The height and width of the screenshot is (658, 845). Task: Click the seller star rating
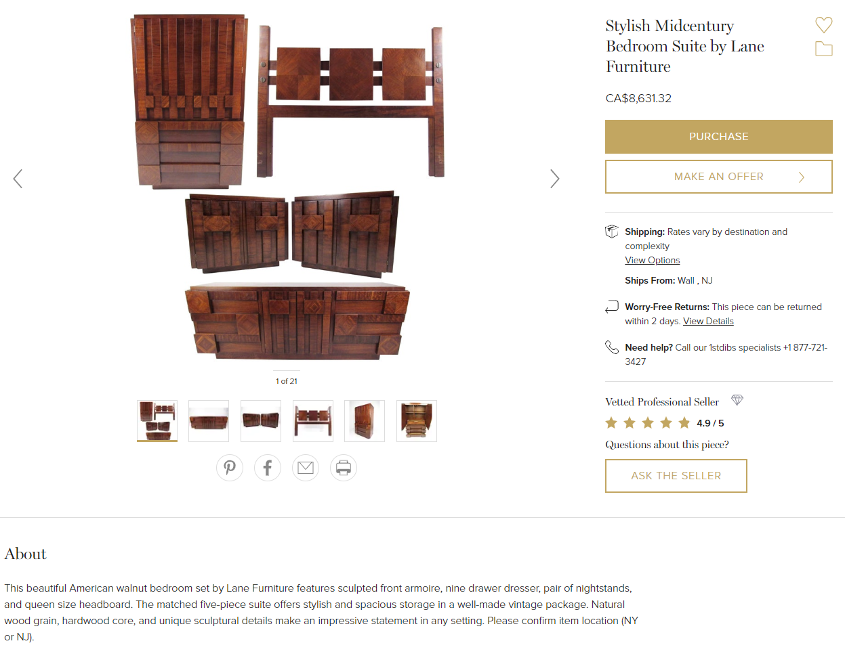648,423
